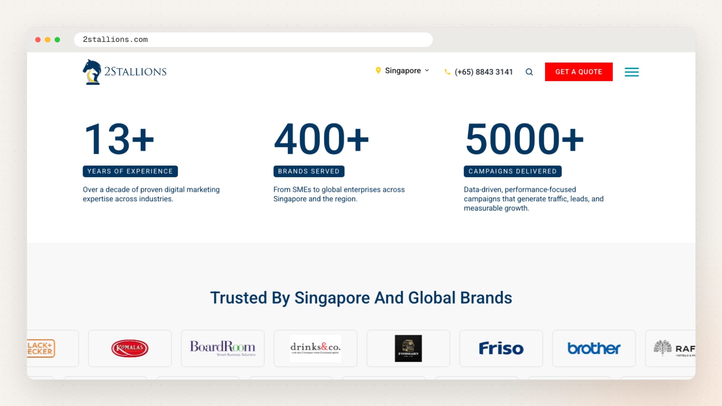Click the 2Stallions horse logo
Viewport: 722px width, 406px height.
click(124, 72)
